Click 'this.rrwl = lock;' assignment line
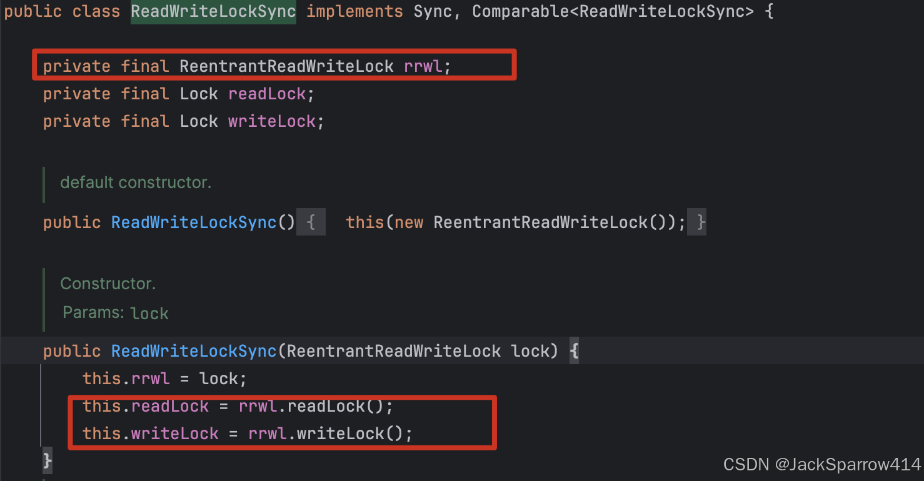 pyautogui.click(x=165, y=379)
